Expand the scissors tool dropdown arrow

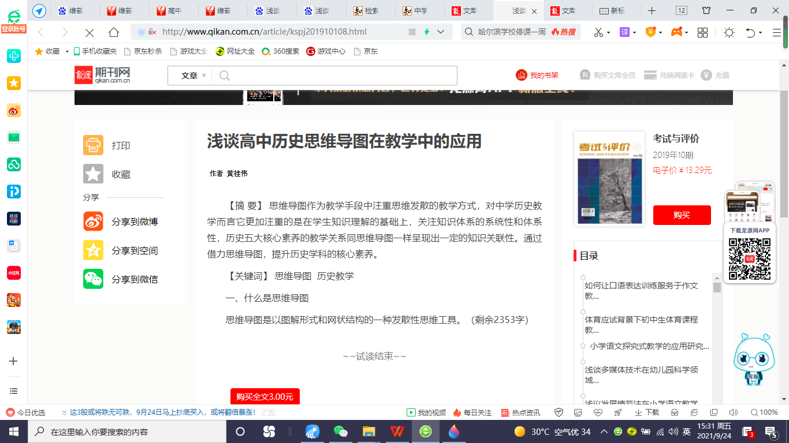click(x=609, y=33)
